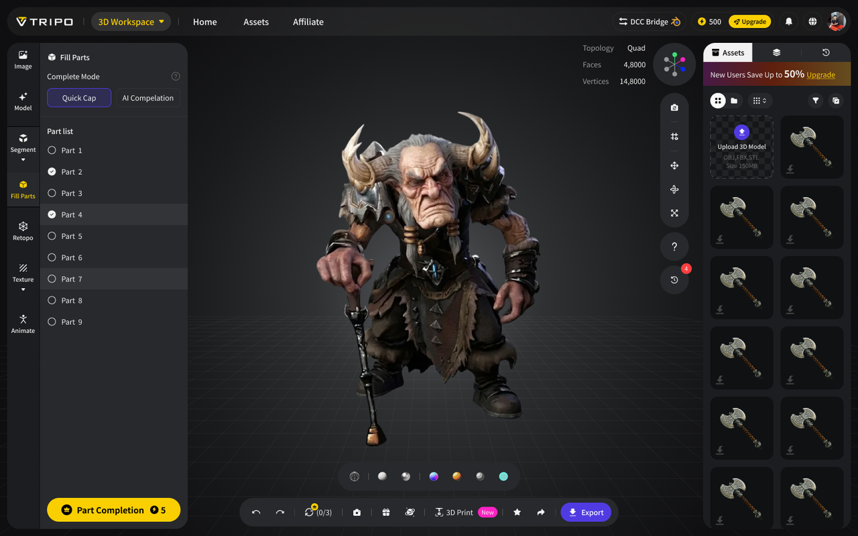Click the Part Completion button

(x=113, y=510)
